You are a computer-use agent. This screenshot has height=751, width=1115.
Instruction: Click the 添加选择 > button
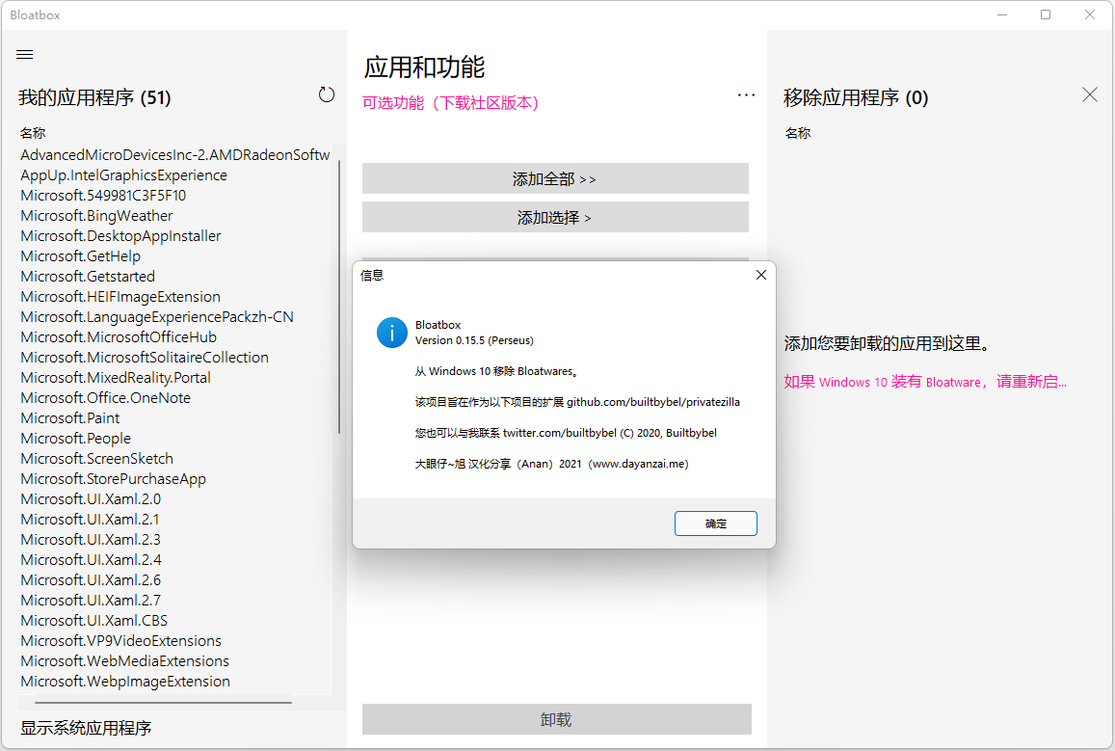click(x=555, y=216)
